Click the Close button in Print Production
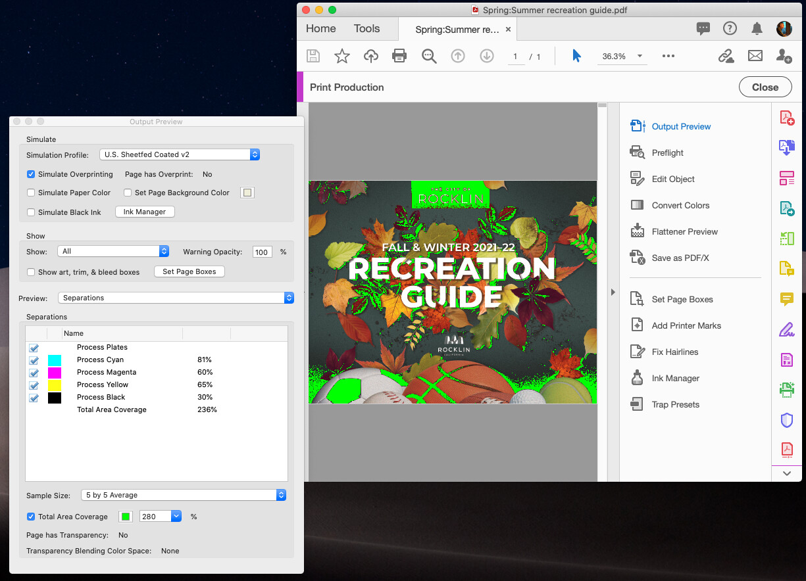The image size is (806, 581). pos(765,87)
